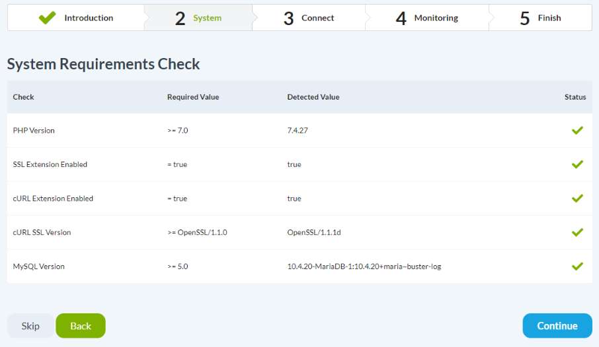Click the Check column header
The height and width of the screenshot is (347, 599).
click(23, 97)
